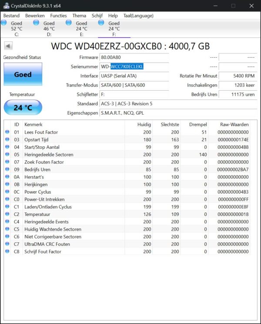This screenshot has height=324, width=261.
Task: Click status orb for Herijkingen row
Action: click(x=7, y=184)
